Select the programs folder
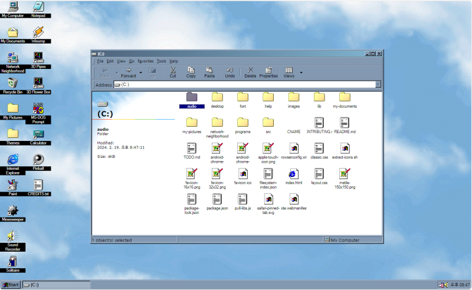 click(x=242, y=126)
